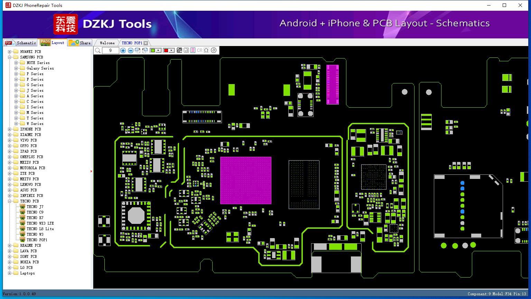Screen dimensions: 531x299
Task: Click the Omega symbol icon in the toolbar
Action: [x=206, y=51]
